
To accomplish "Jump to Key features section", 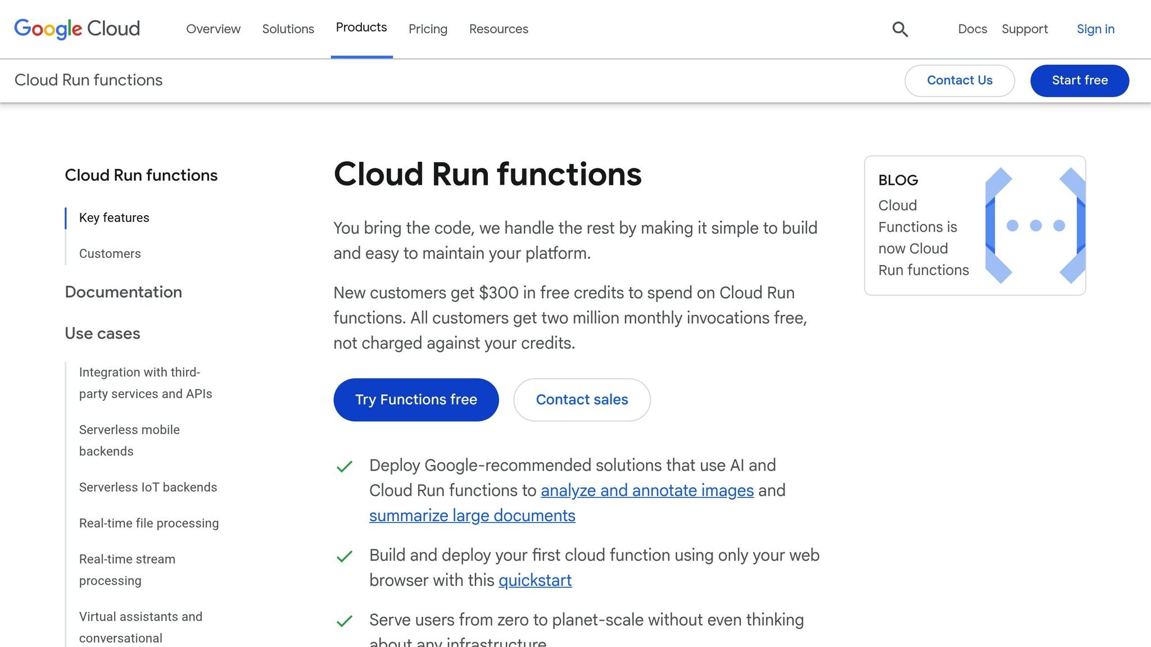I will pos(114,218).
